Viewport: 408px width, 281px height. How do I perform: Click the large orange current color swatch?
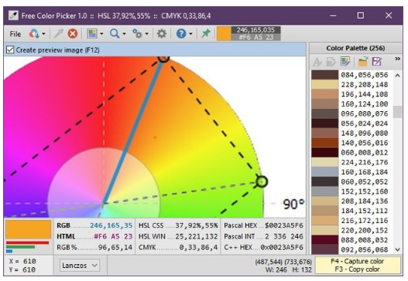pos(29,229)
